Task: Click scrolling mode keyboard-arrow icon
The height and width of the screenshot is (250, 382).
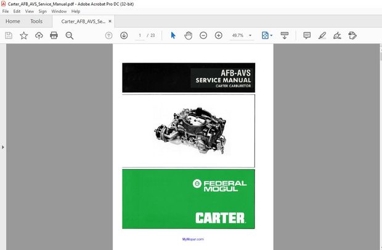Action: (284, 36)
